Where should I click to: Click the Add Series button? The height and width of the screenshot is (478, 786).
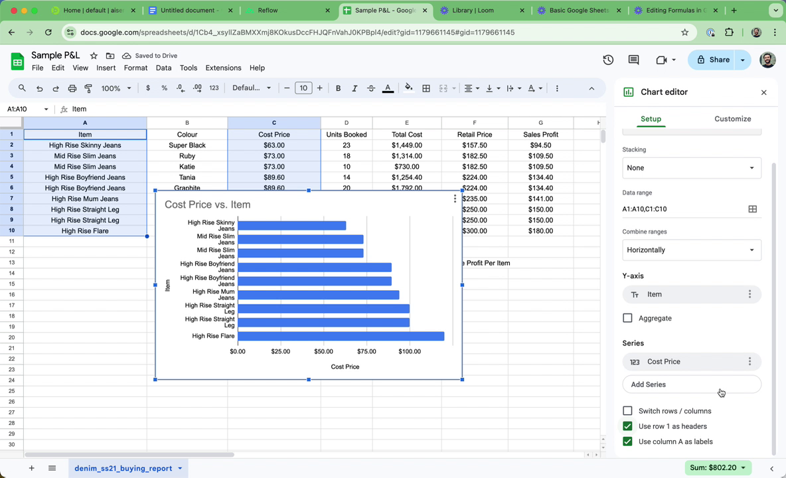pos(691,384)
